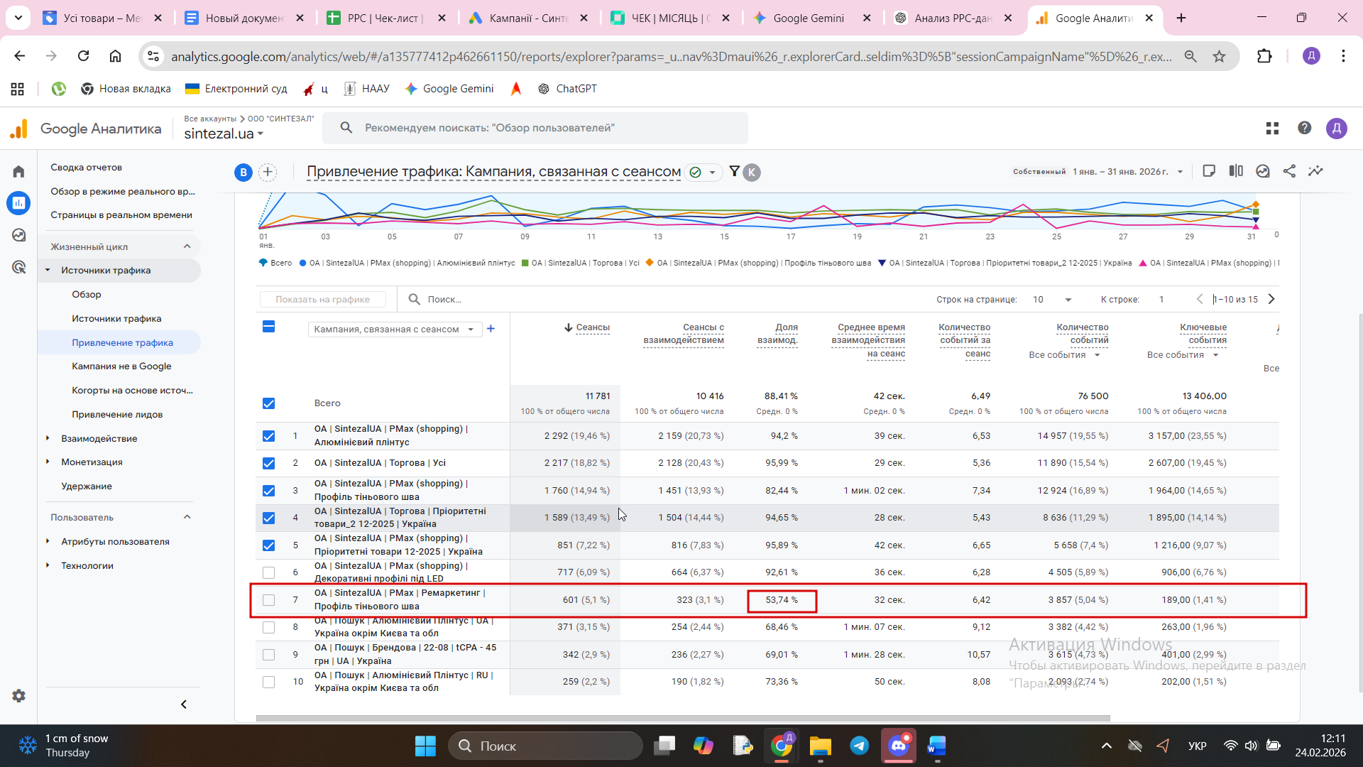
Task: Open Кампания не в Google report
Action: pyautogui.click(x=121, y=366)
